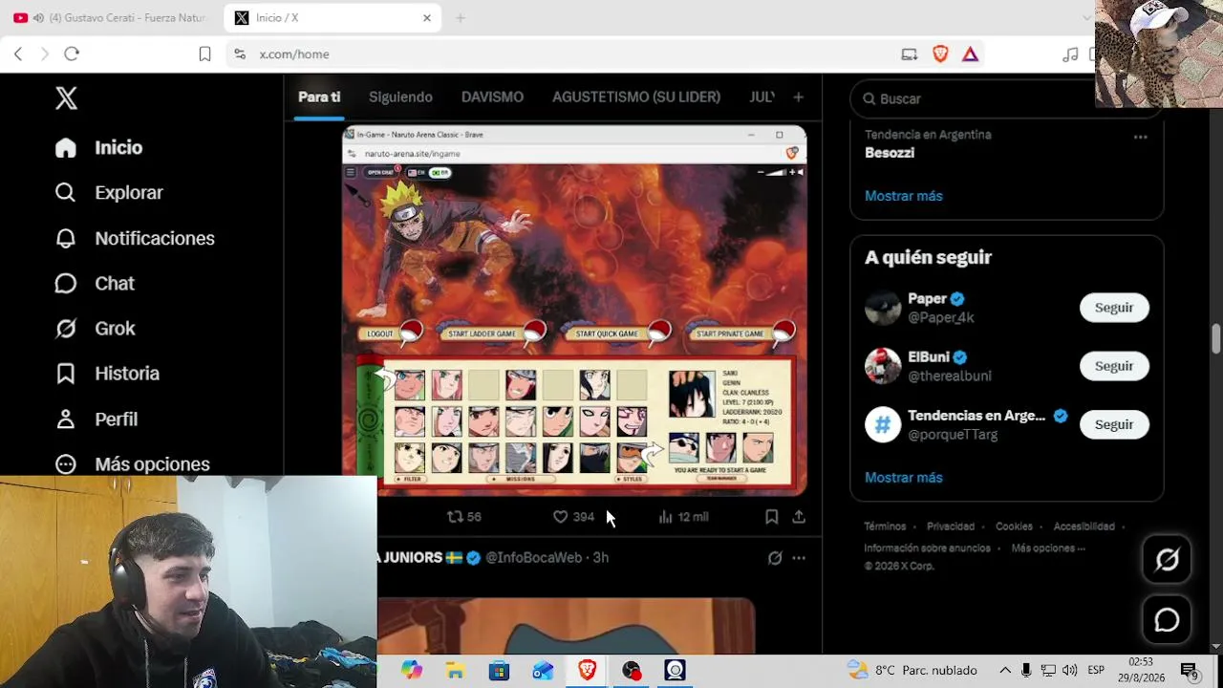Bookmark the Naruto Arena post
Screen dimensions: 1223x688
[x=771, y=516]
